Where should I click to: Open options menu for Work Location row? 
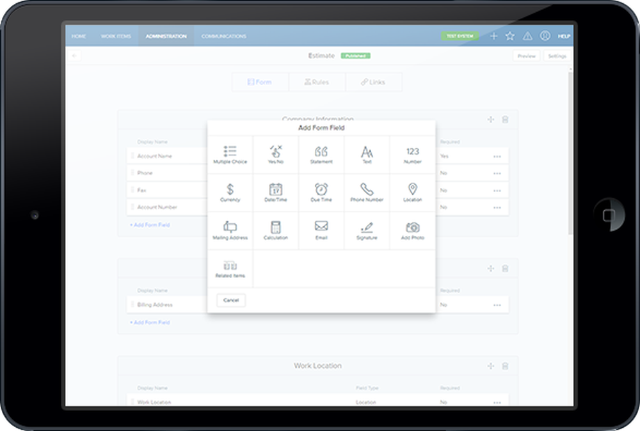(x=497, y=402)
